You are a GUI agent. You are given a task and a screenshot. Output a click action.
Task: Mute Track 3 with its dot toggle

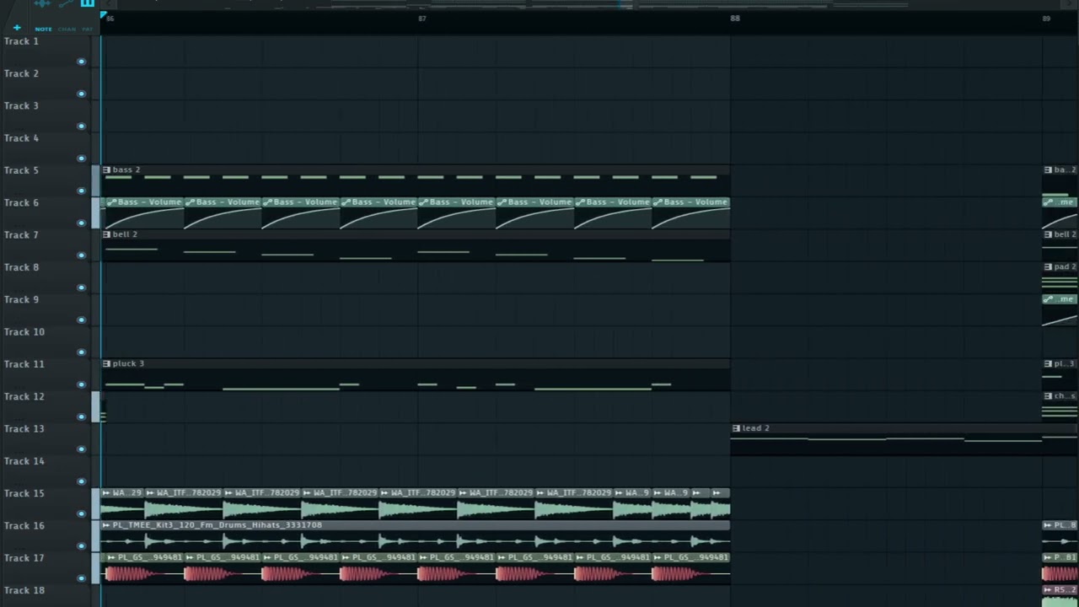(82, 126)
